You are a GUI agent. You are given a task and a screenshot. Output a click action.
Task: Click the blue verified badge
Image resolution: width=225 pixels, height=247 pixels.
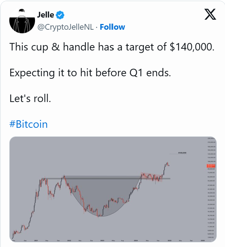[60, 15]
